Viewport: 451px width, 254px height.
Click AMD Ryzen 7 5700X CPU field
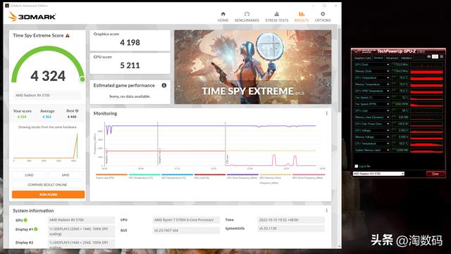tap(186, 220)
